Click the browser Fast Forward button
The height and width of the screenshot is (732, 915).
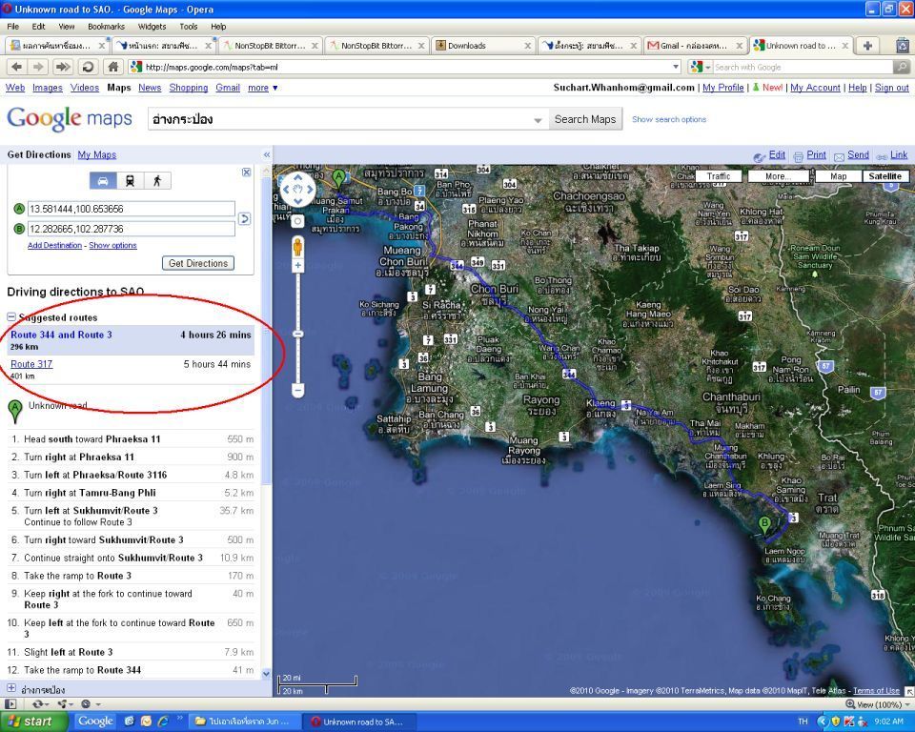[x=62, y=67]
